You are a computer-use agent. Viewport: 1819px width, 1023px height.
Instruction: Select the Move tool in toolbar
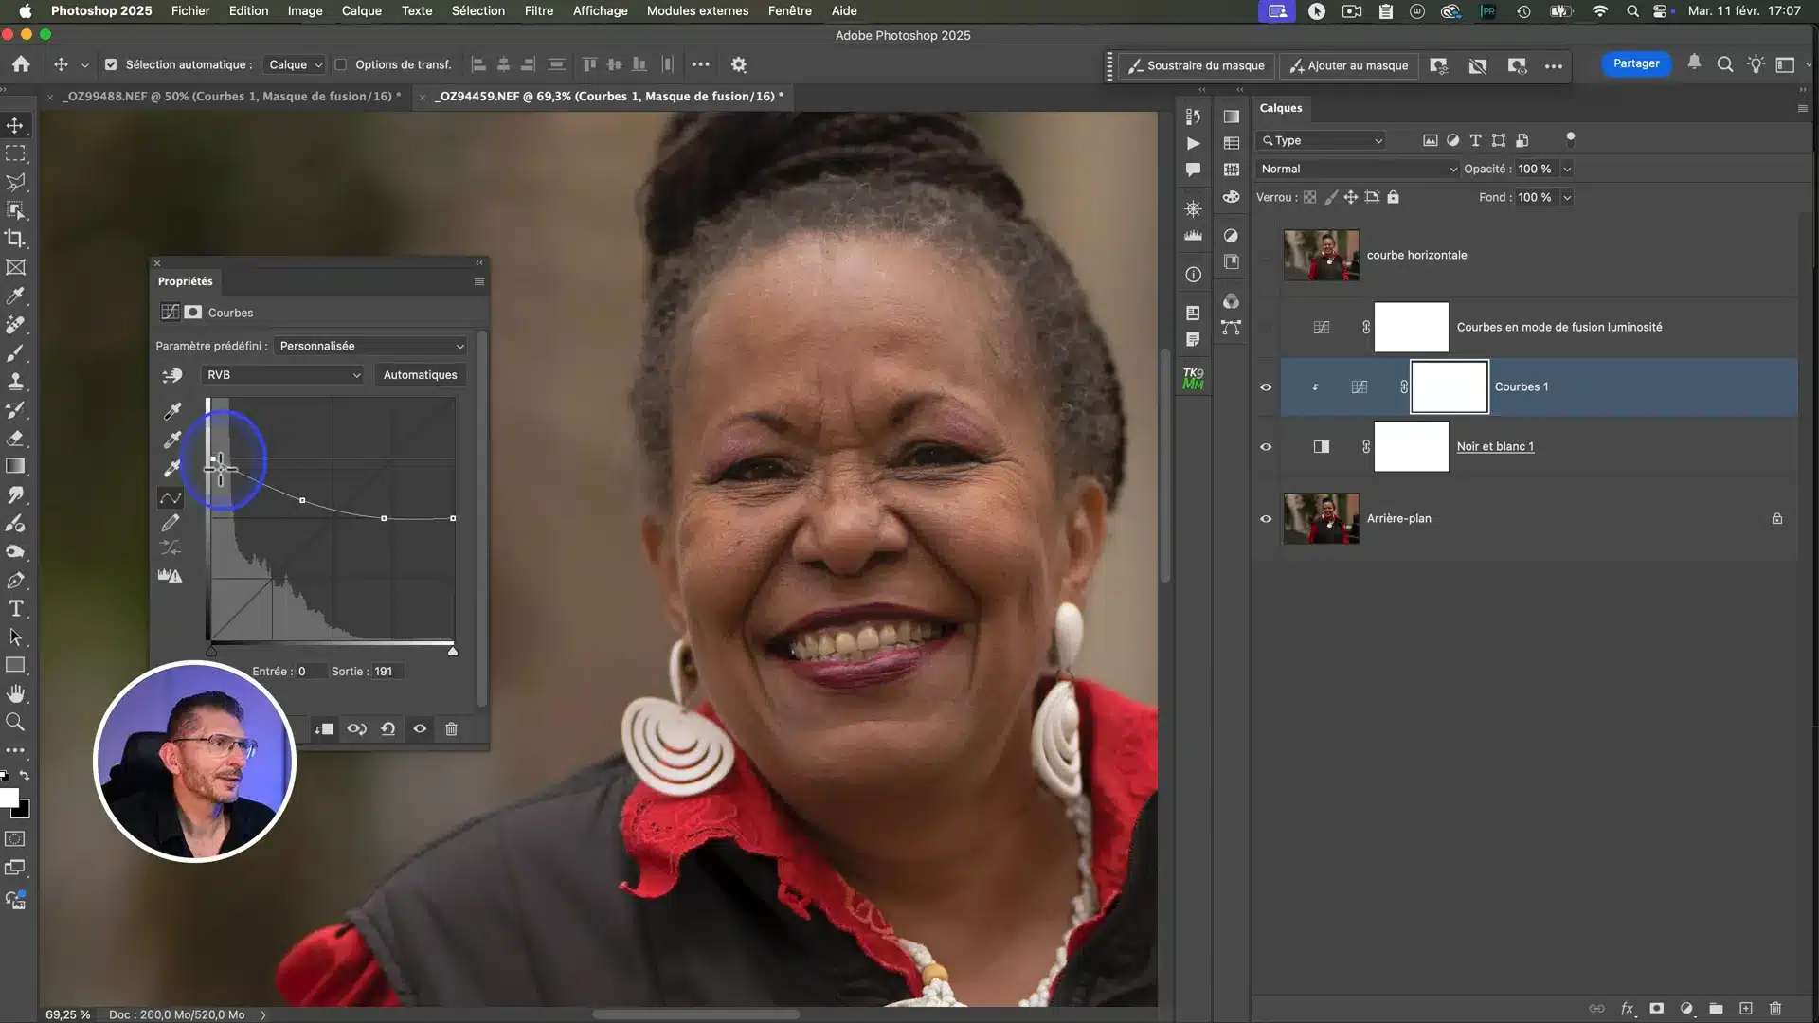tap(15, 125)
